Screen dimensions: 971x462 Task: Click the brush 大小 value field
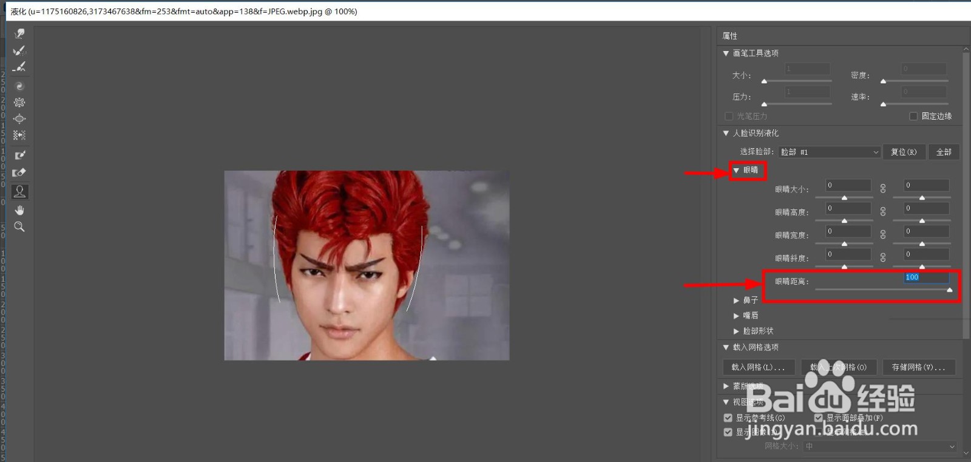click(x=808, y=69)
